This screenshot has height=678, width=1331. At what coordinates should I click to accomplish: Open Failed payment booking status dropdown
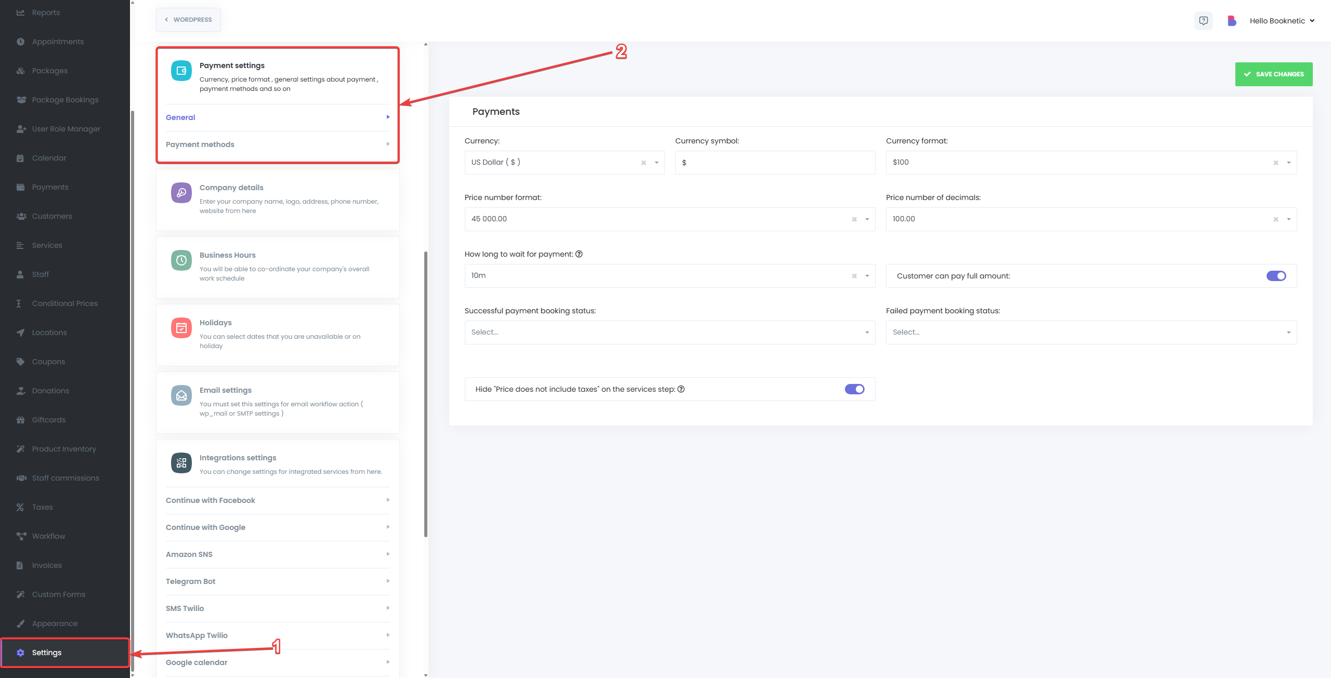(x=1091, y=333)
